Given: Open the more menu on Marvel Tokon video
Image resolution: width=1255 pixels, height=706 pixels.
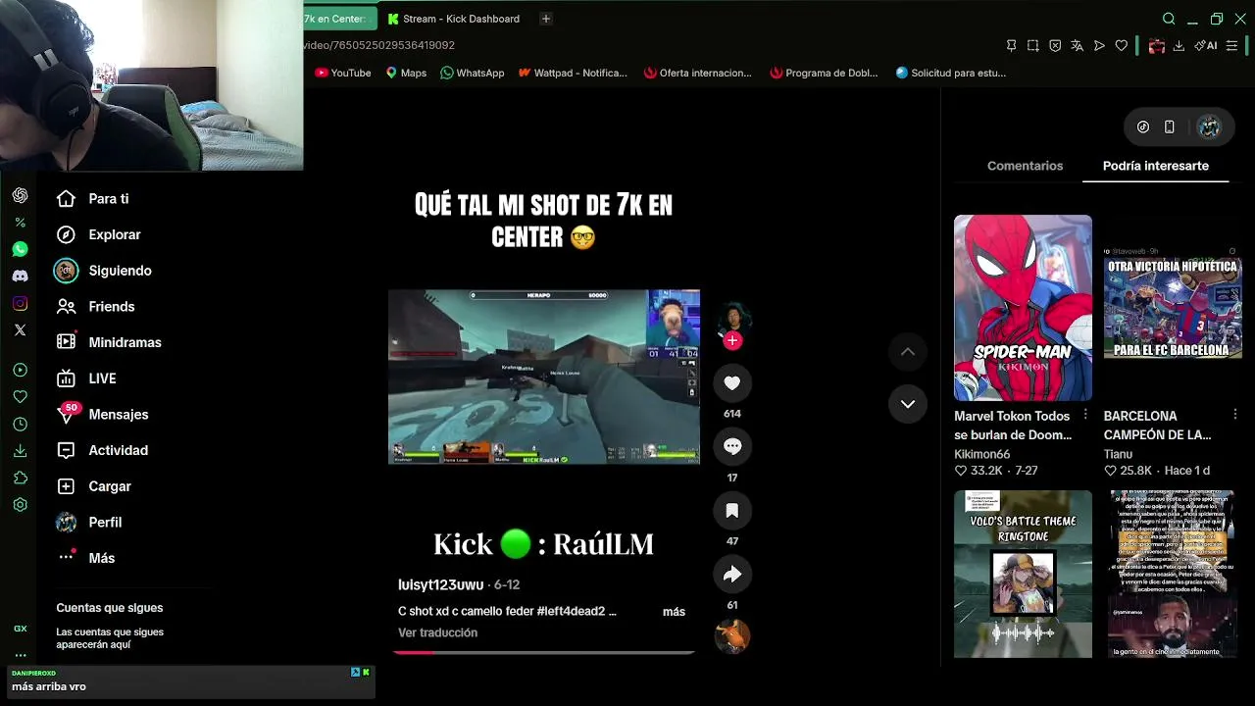Looking at the screenshot, I should (x=1085, y=415).
